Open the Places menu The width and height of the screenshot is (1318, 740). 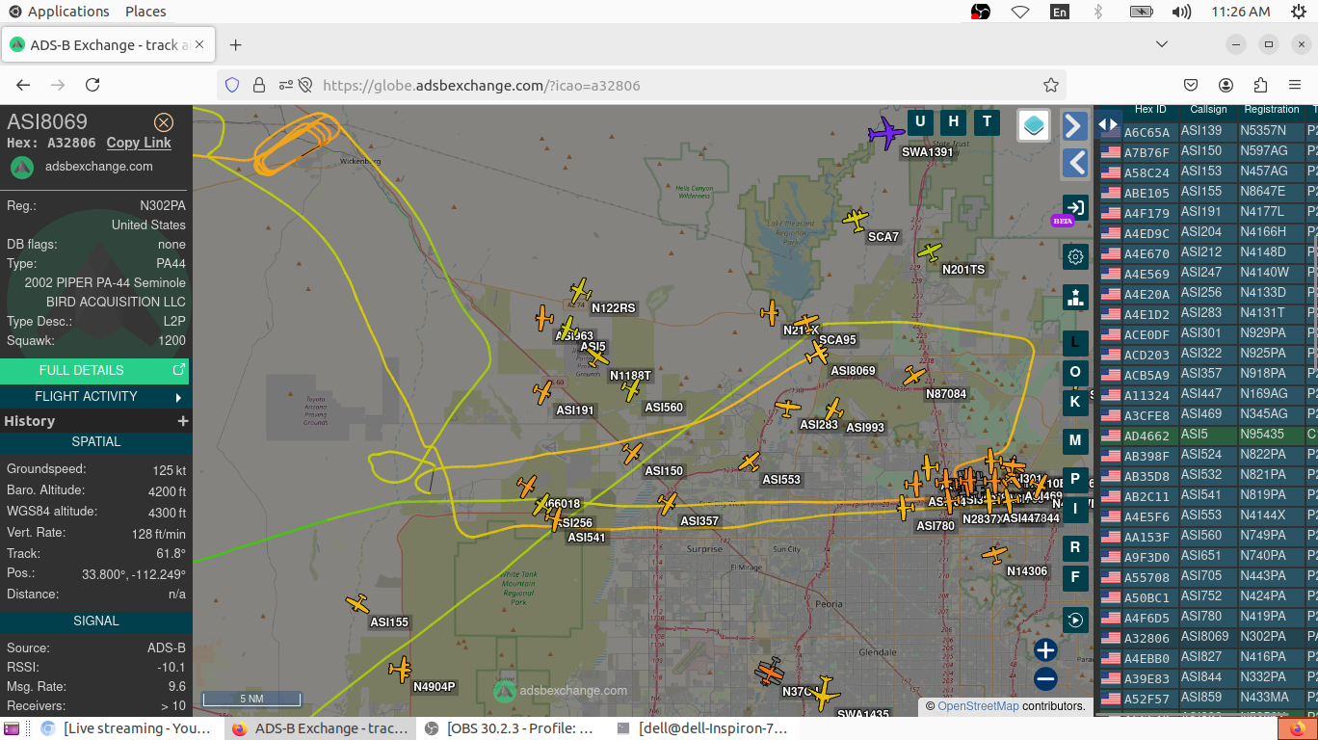click(145, 12)
